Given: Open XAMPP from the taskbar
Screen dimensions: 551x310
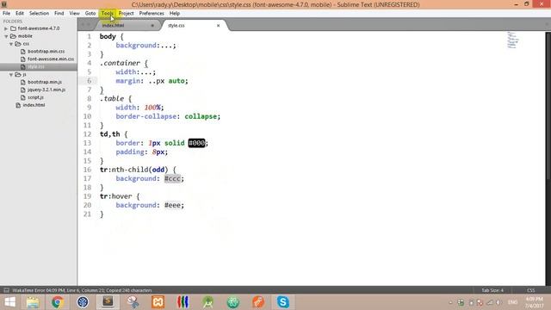Looking at the screenshot, I should [158, 302].
